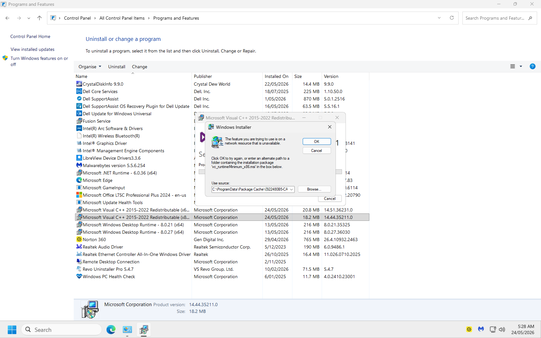Image resolution: width=541 pixels, height=338 pixels.
Task: Click the Dell SupportAssist row icon
Action: click(79, 99)
